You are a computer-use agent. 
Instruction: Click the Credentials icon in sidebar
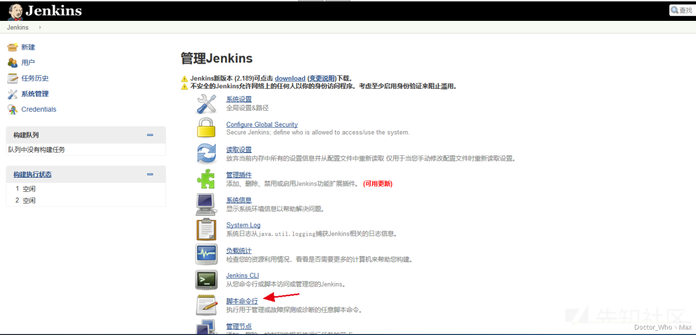(x=12, y=109)
